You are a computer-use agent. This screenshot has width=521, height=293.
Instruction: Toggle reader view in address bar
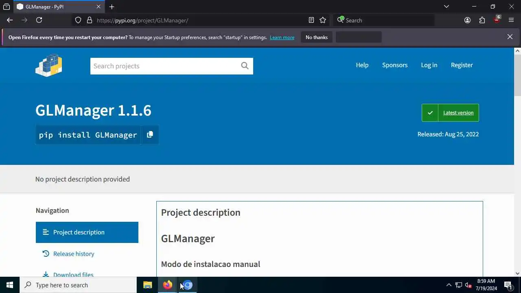pyautogui.click(x=311, y=20)
